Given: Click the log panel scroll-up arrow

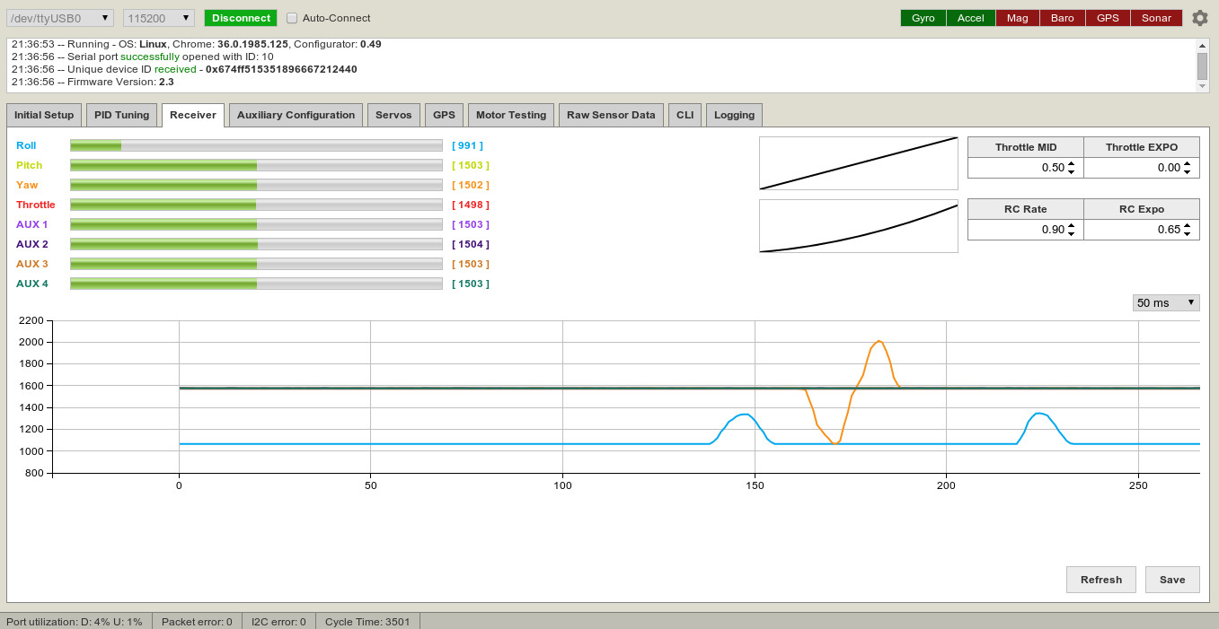Looking at the screenshot, I should [x=1202, y=45].
